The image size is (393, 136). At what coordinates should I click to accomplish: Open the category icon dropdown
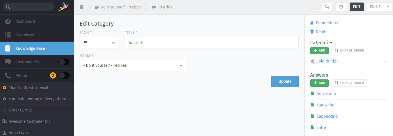click(x=99, y=43)
